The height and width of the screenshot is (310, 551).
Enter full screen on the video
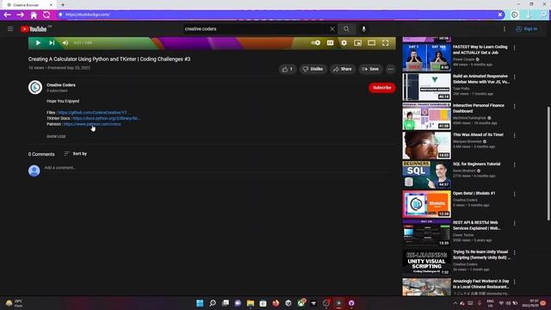coord(386,43)
